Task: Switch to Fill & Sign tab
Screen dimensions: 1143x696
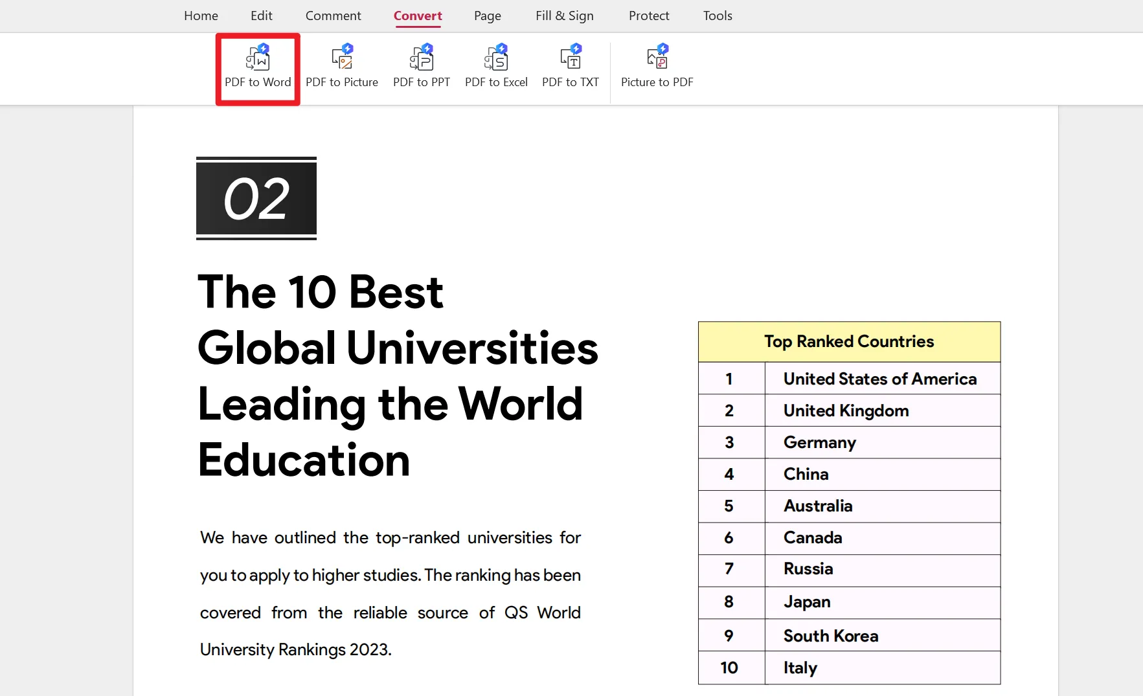Action: [564, 16]
